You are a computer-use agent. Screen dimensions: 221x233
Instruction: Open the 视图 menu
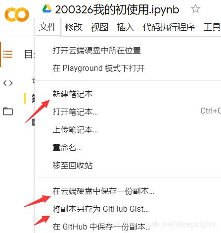click(99, 27)
